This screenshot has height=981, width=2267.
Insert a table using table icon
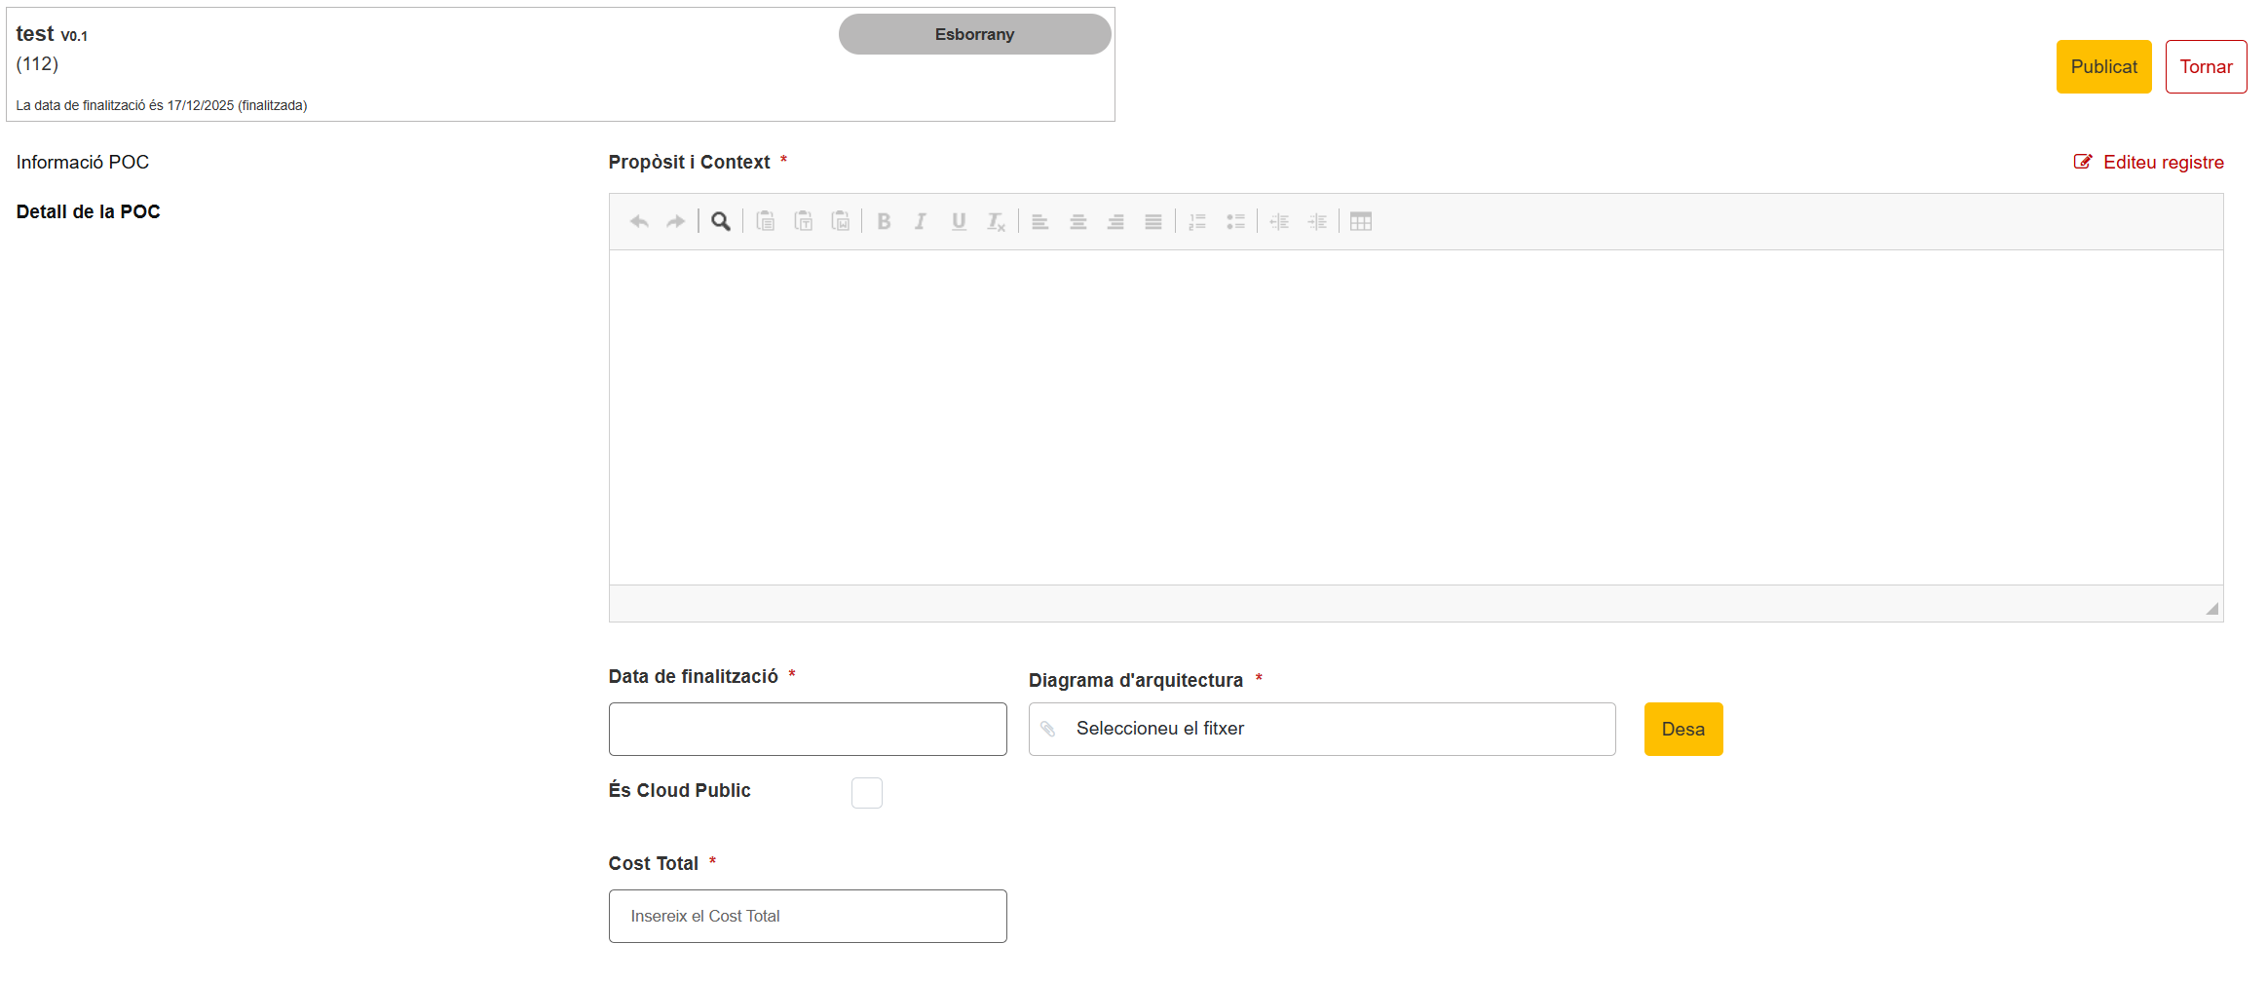click(x=1361, y=222)
